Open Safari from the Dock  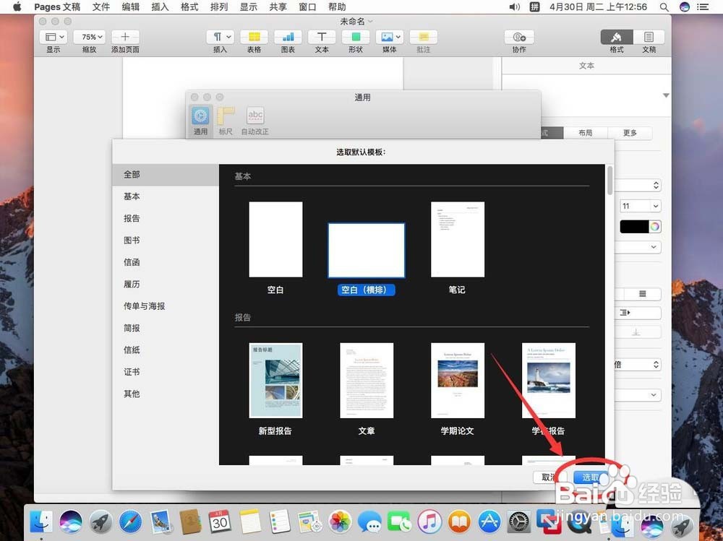click(130, 522)
